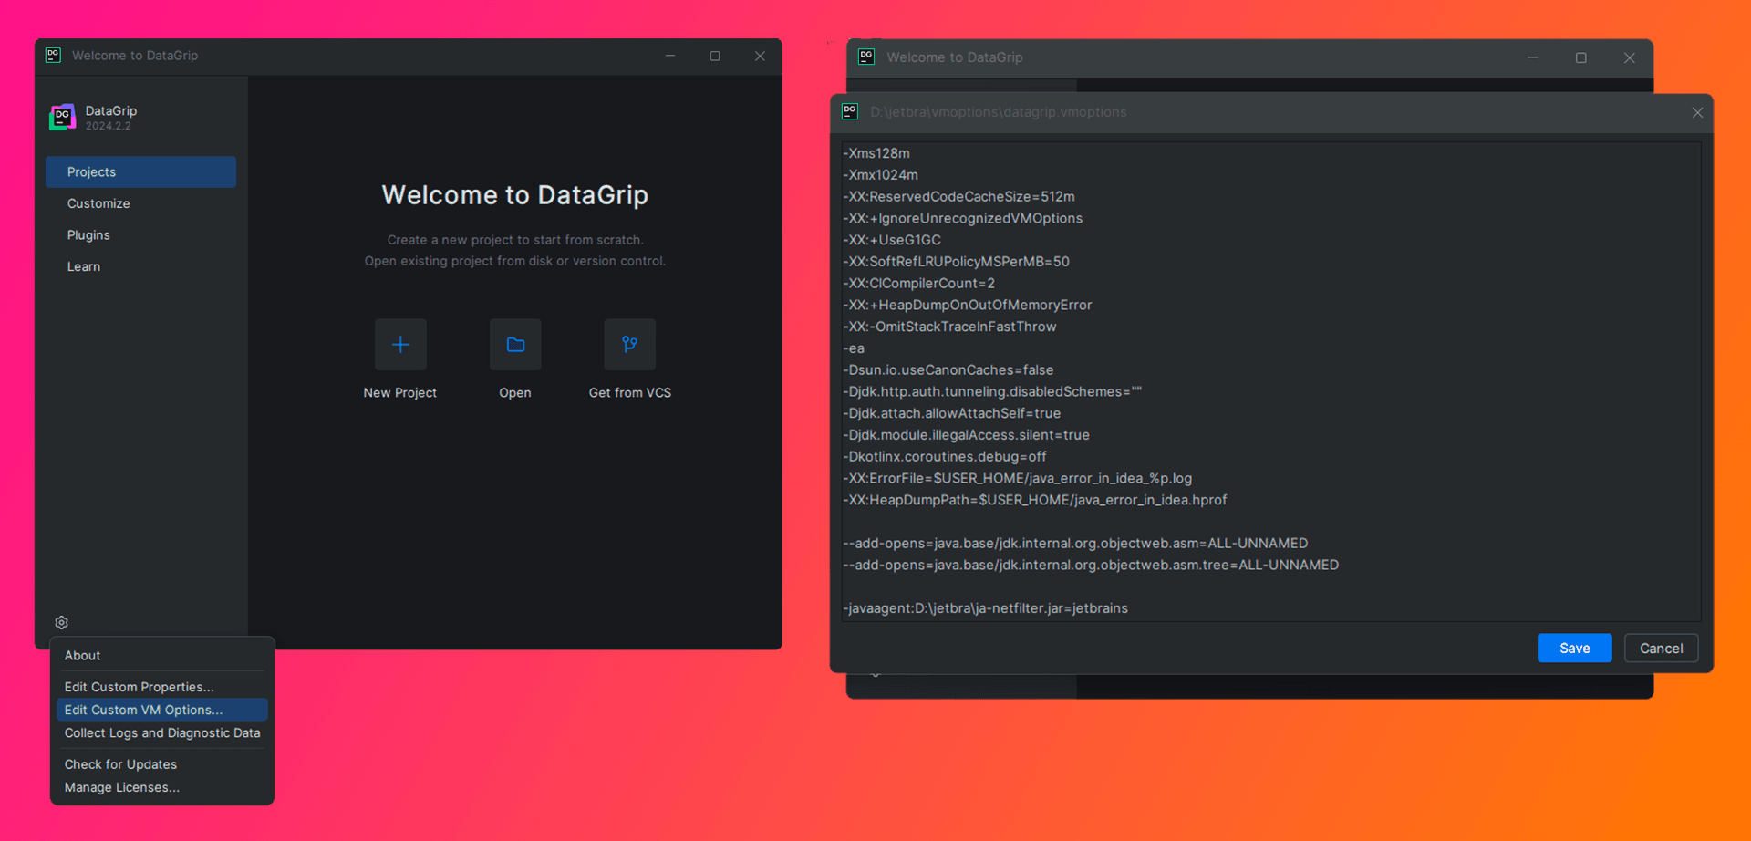Choose Edit Custom Properties from the menu
Screen dimensions: 1751x841
pos(139,686)
